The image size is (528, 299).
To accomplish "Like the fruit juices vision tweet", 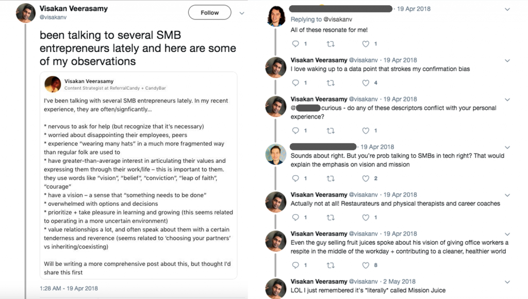I will (366, 265).
